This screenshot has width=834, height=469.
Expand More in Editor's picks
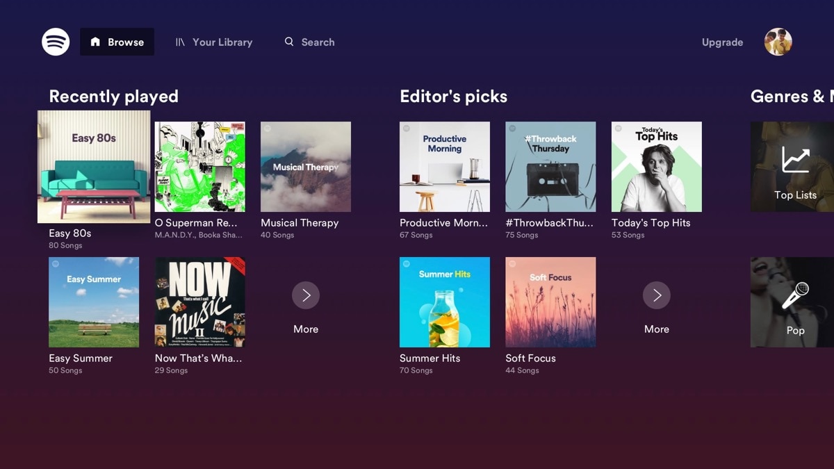tap(656, 296)
